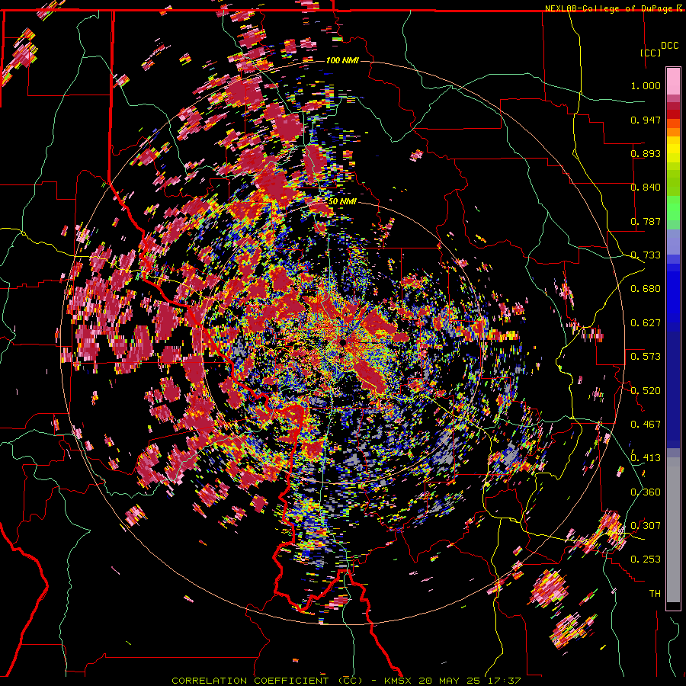This screenshot has width=686, height=686.
Task: Click the KMSX station identifier
Action: click(397, 681)
